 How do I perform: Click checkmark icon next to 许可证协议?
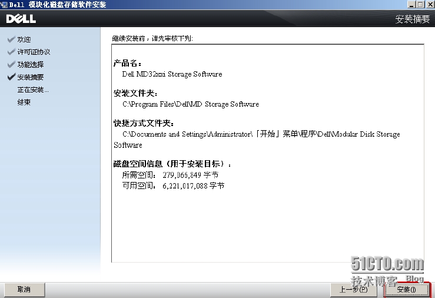tap(11, 52)
